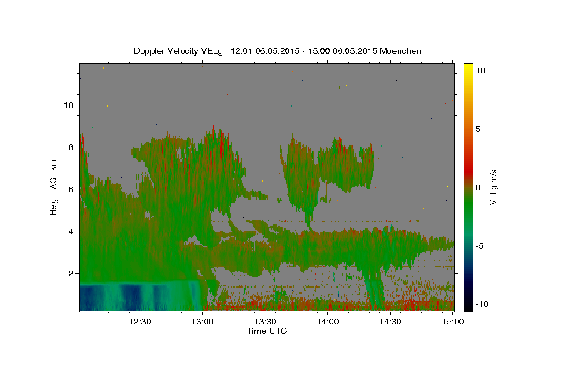The image size is (562, 374).
Task: Click the blue precipitation layer below 1.5 km
Action: [x=140, y=297]
